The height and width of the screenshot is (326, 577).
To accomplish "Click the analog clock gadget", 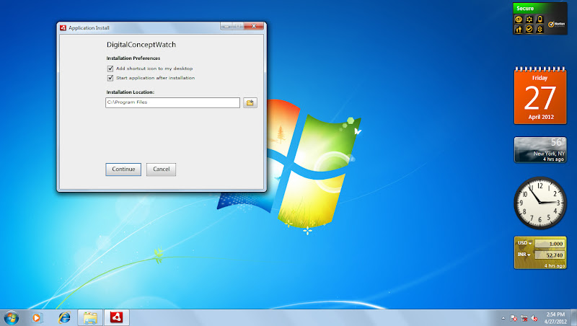I will (x=539, y=203).
